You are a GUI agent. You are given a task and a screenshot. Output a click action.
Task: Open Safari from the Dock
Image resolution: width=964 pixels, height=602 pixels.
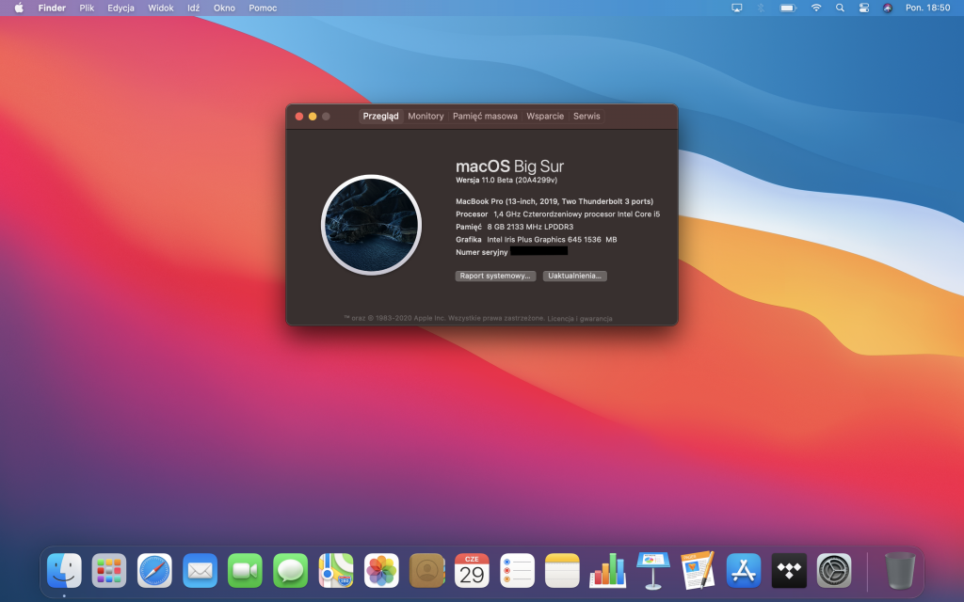154,571
